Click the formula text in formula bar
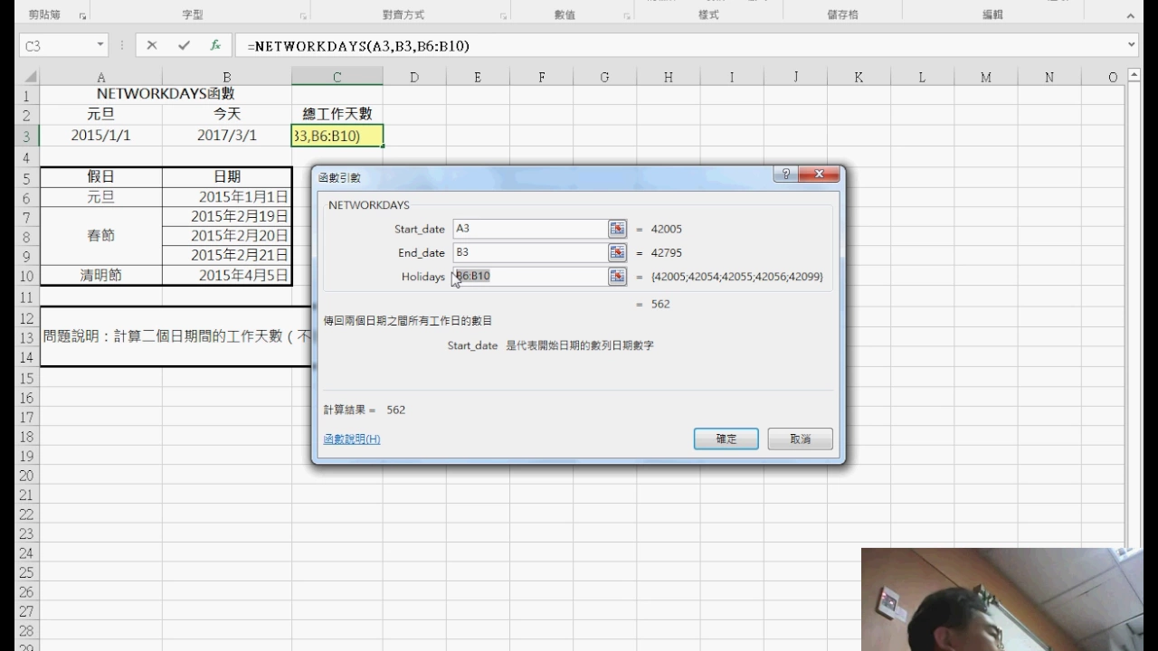 (x=358, y=45)
